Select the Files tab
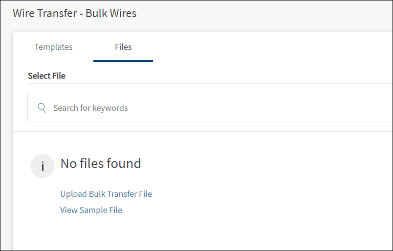393x251 pixels. (123, 47)
